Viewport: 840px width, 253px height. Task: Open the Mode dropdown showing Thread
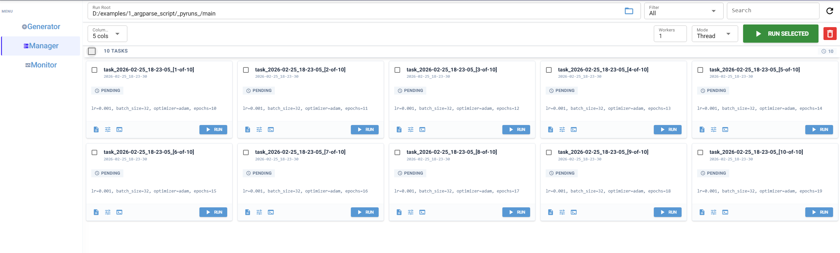pos(714,34)
